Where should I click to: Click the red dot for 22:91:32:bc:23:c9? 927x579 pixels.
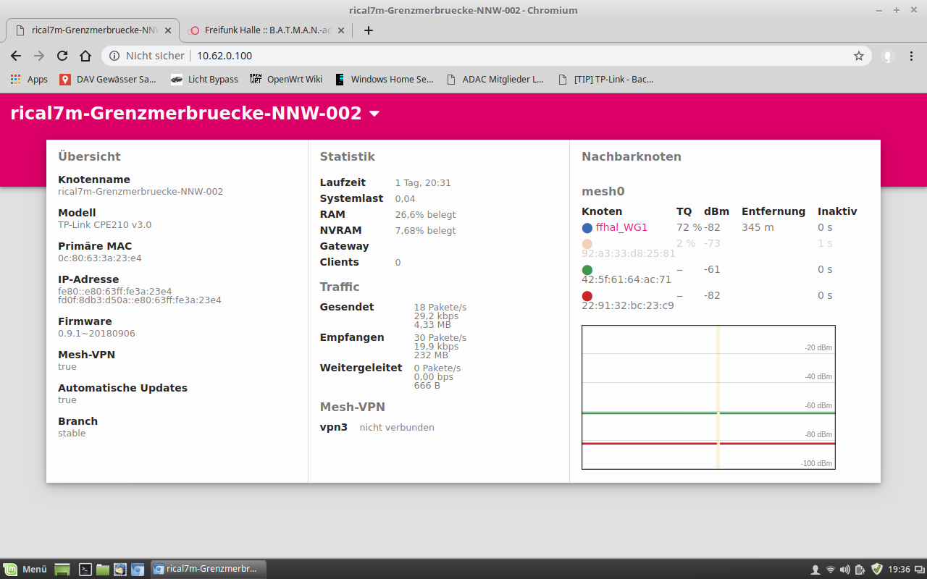pos(587,296)
